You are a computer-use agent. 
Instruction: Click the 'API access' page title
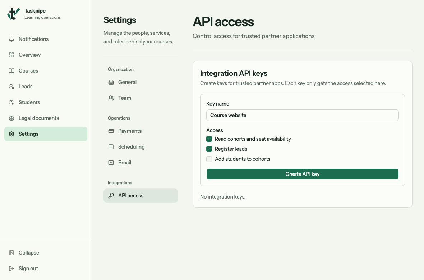[x=223, y=22]
